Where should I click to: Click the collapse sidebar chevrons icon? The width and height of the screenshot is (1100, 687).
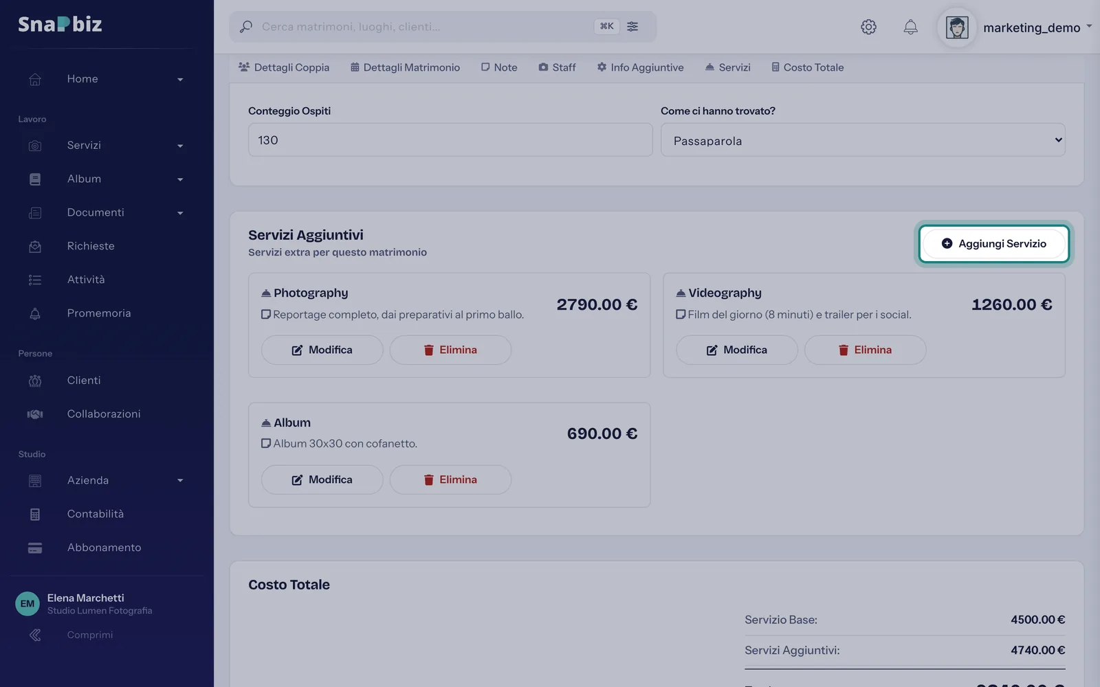pos(35,635)
